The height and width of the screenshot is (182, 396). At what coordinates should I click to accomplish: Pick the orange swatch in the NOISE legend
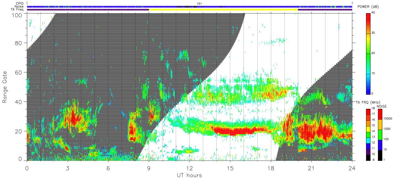379,125
